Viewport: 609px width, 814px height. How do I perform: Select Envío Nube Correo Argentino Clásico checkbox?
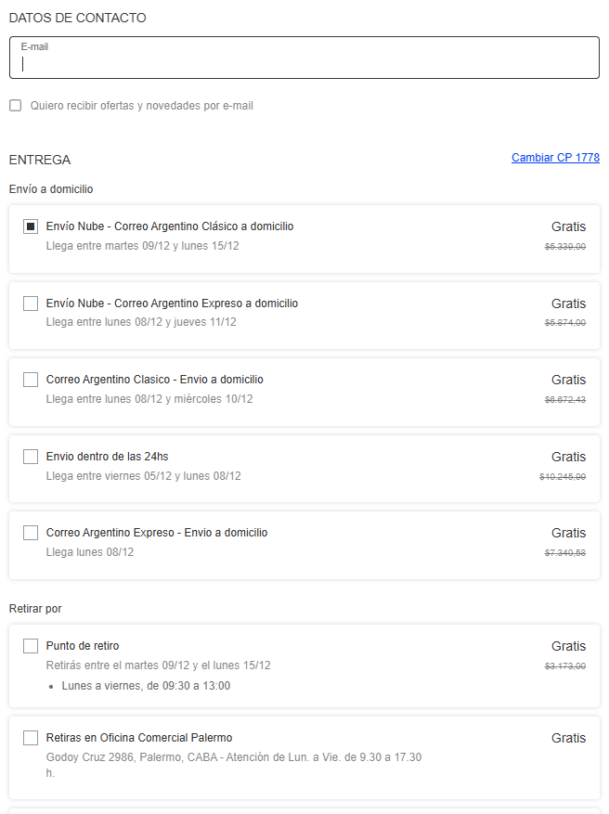[31, 226]
